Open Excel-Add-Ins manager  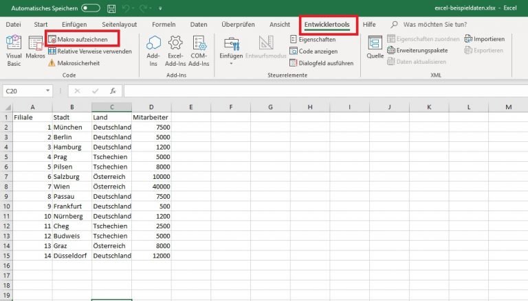pos(175,50)
